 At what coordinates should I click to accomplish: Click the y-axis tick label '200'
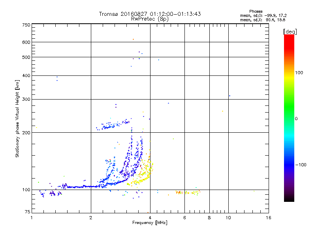click(x=26, y=133)
